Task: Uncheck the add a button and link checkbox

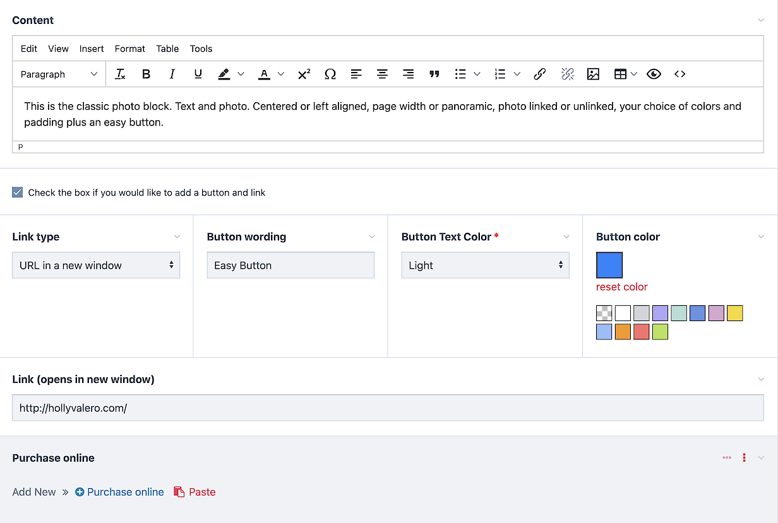Action: click(18, 192)
